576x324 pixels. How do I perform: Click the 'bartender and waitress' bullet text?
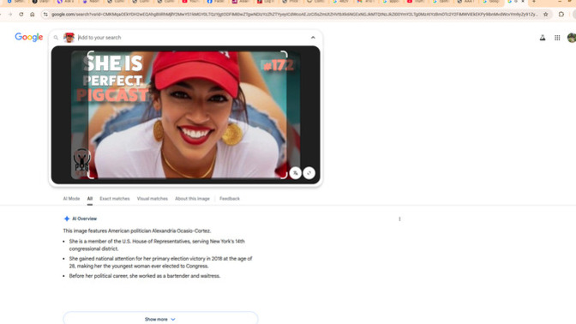(145, 276)
